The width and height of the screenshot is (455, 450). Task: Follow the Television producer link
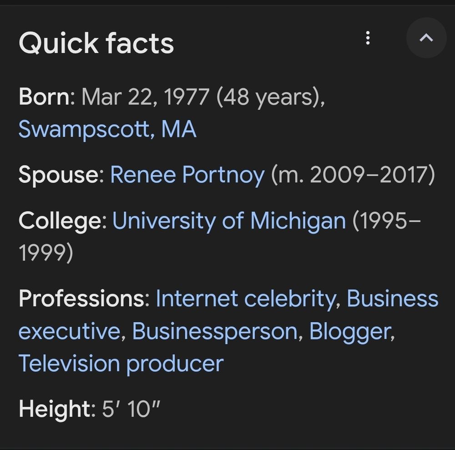tap(121, 364)
